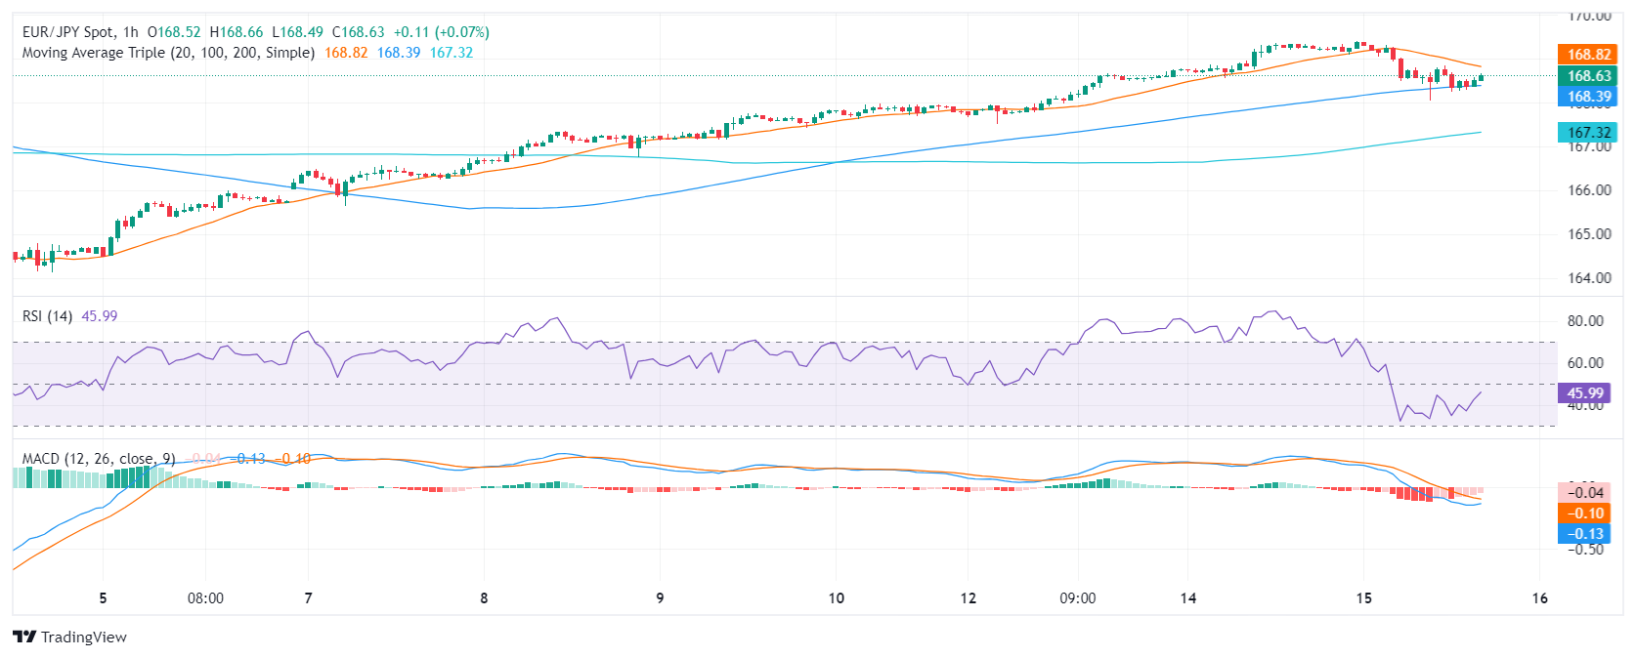This screenshot has width=1636, height=658.
Task: Click the cyan 167.32 price axis tag
Action: click(x=1588, y=133)
